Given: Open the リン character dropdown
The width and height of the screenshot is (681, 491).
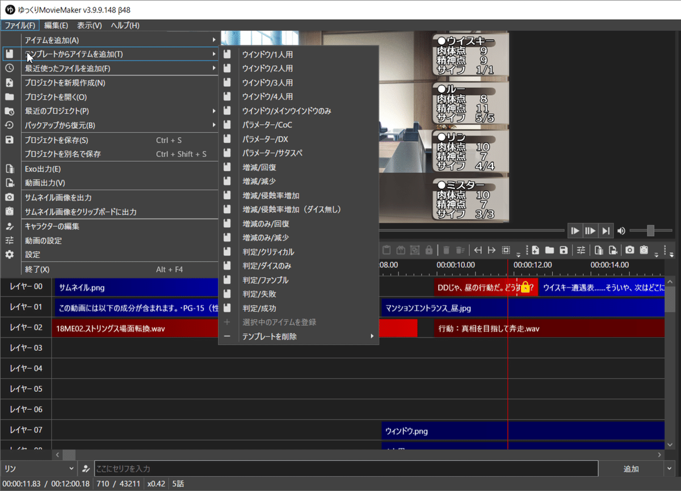Looking at the screenshot, I should [39, 469].
